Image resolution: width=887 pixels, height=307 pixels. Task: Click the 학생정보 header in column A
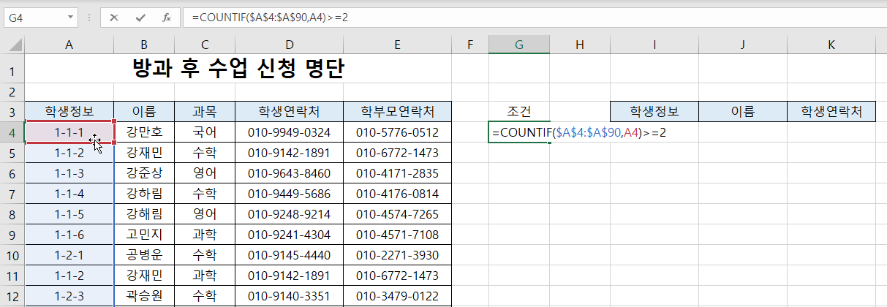[69, 112]
